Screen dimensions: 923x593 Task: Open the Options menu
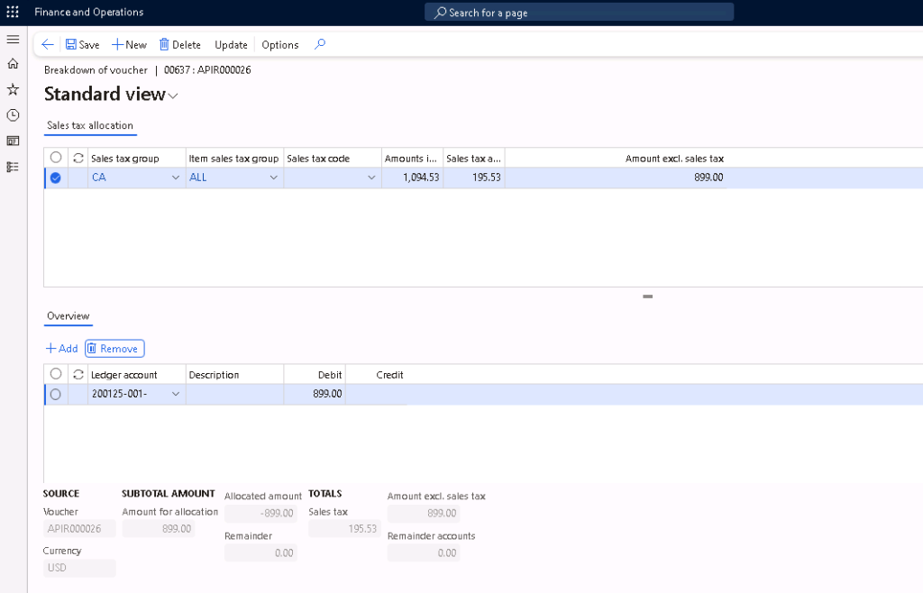point(279,44)
